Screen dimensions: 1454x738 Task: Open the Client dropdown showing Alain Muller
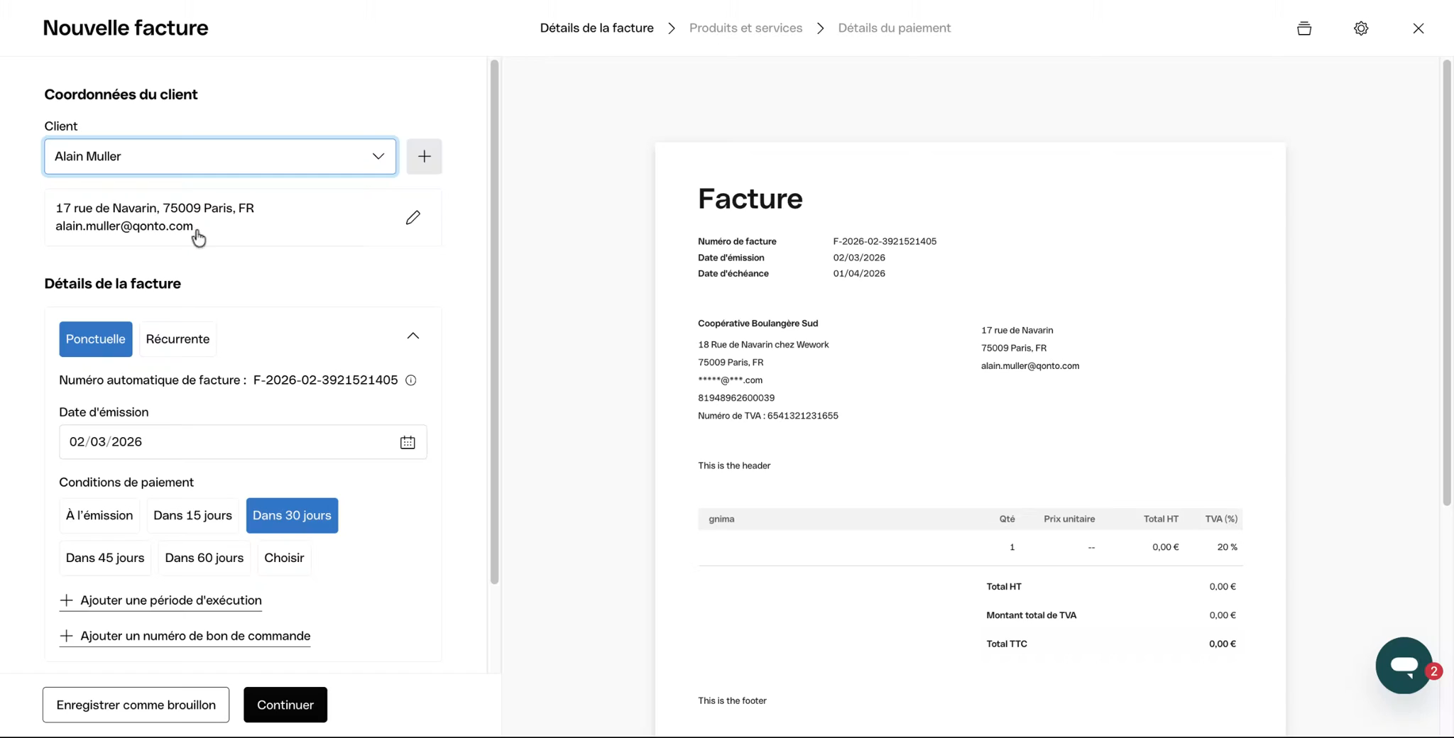[x=220, y=156]
